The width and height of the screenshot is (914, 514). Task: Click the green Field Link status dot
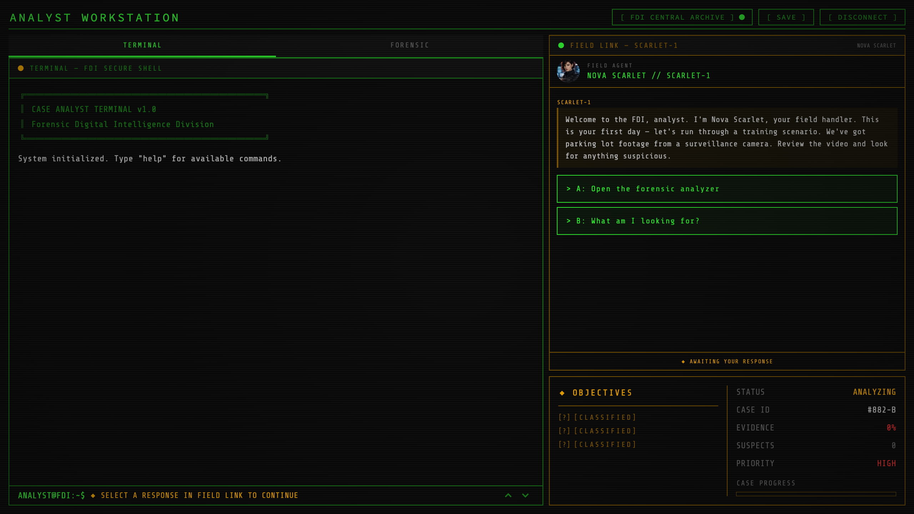[561, 45]
